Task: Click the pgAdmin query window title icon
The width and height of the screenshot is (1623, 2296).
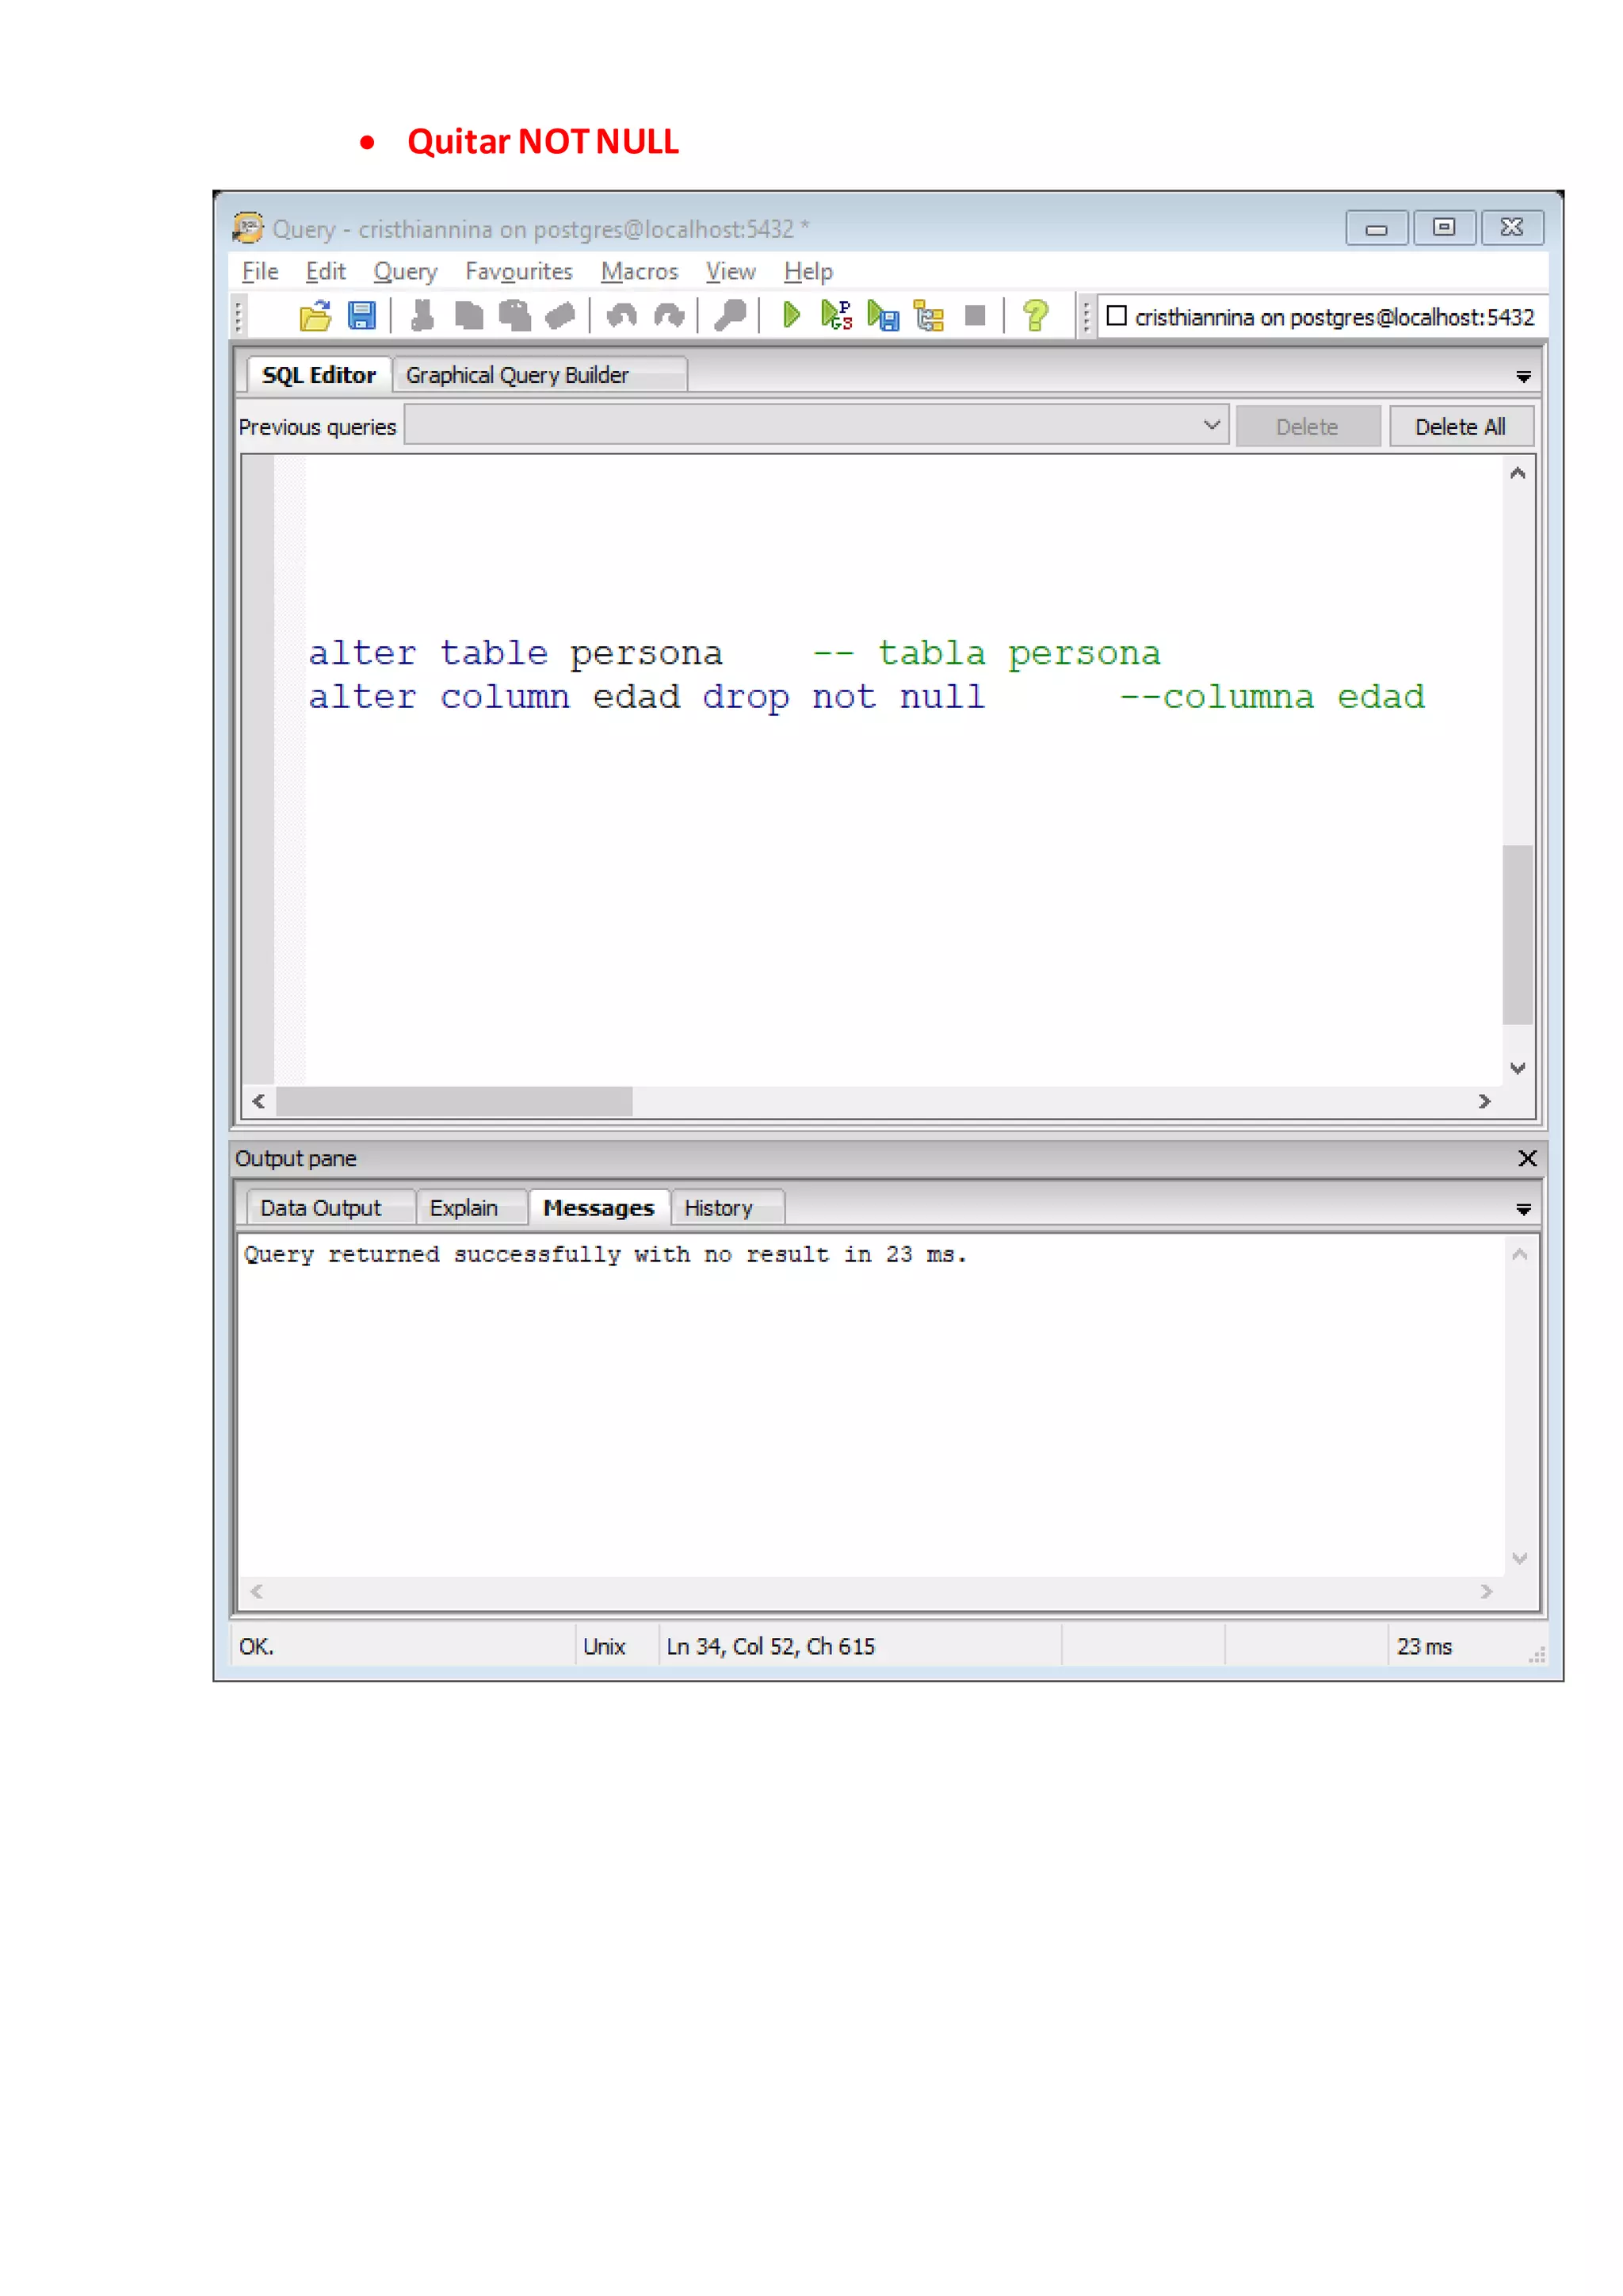Action: pos(248,228)
